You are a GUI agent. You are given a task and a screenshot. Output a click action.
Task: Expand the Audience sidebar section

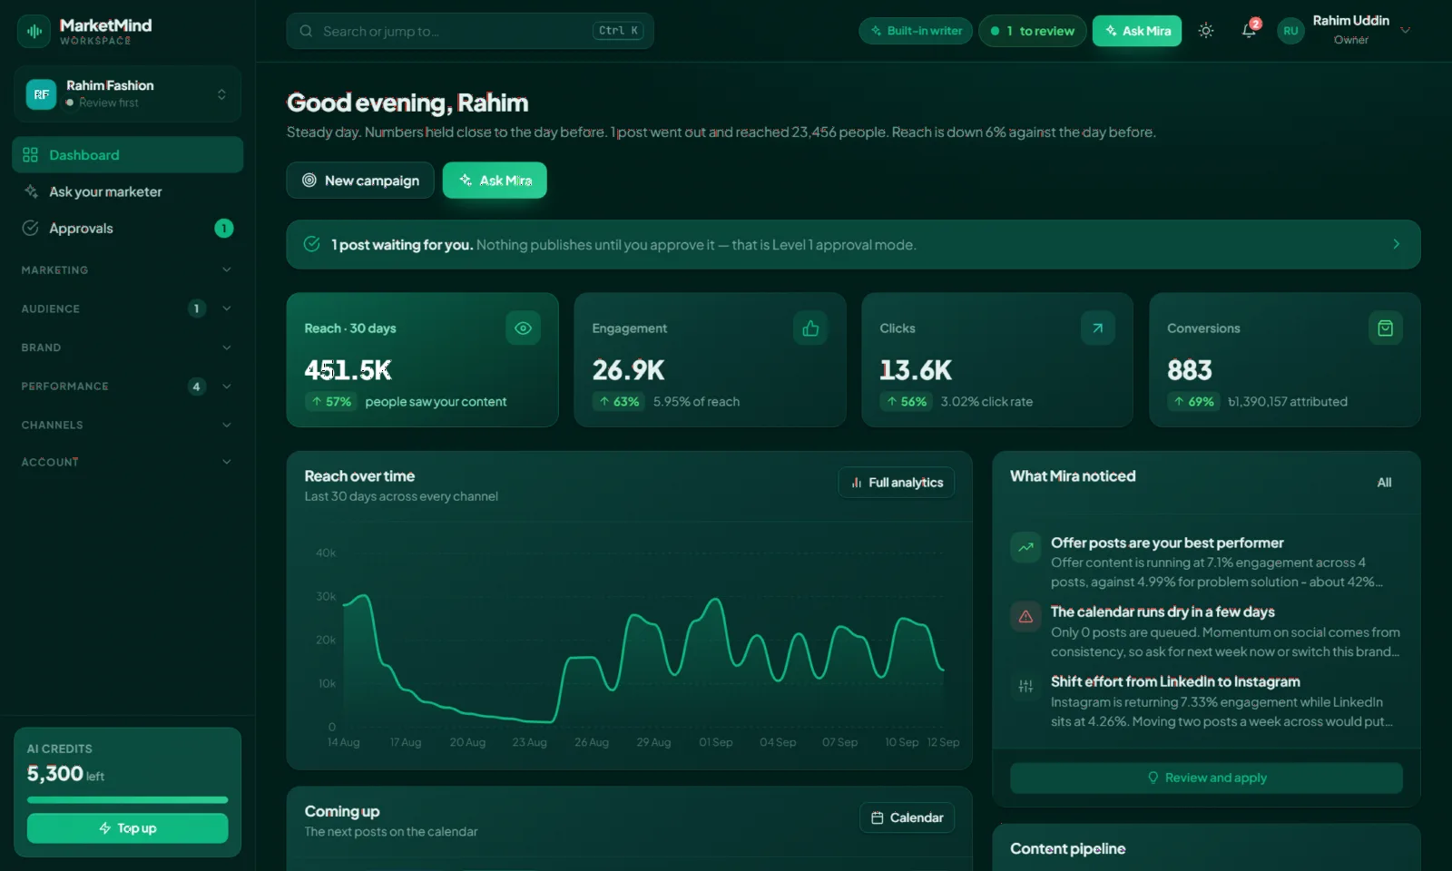[x=127, y=308]
